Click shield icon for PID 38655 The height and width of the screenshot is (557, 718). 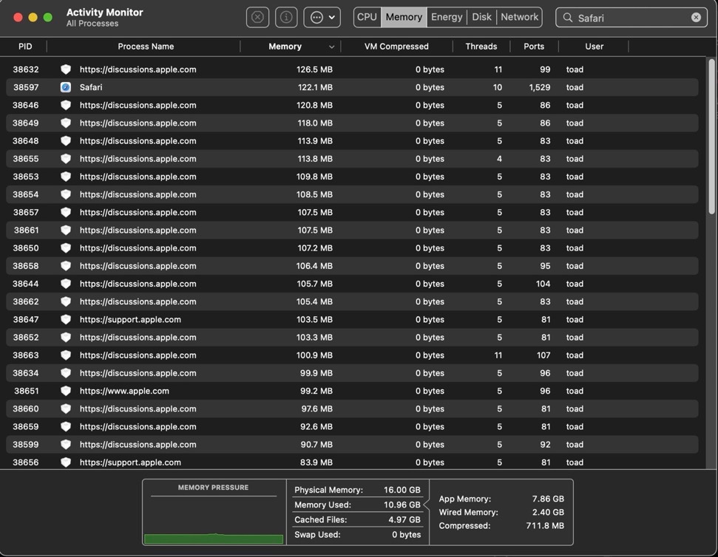[66, 158]
